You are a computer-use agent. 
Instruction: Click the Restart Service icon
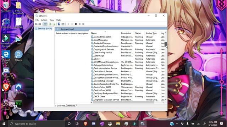click(x=83, y=24)
